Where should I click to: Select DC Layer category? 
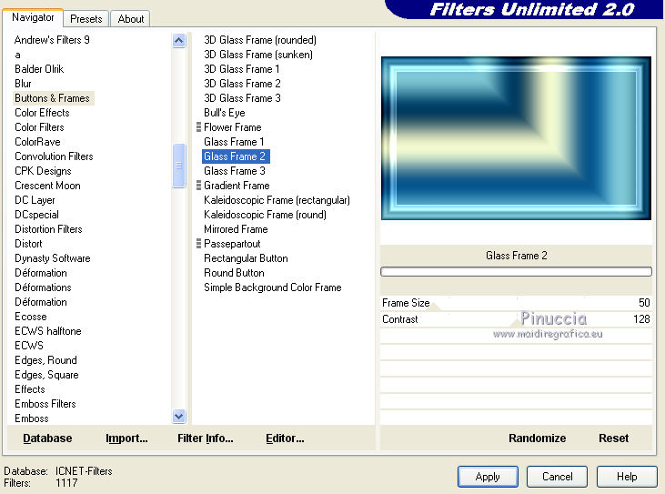coord(35,200)
